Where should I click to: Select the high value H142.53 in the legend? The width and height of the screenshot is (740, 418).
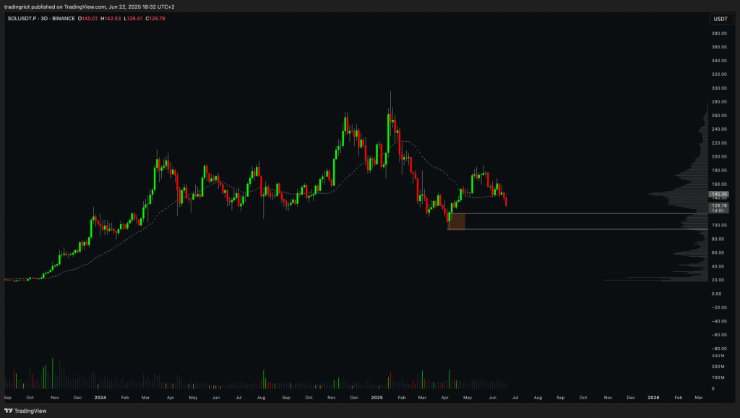(x=111, y=19)
